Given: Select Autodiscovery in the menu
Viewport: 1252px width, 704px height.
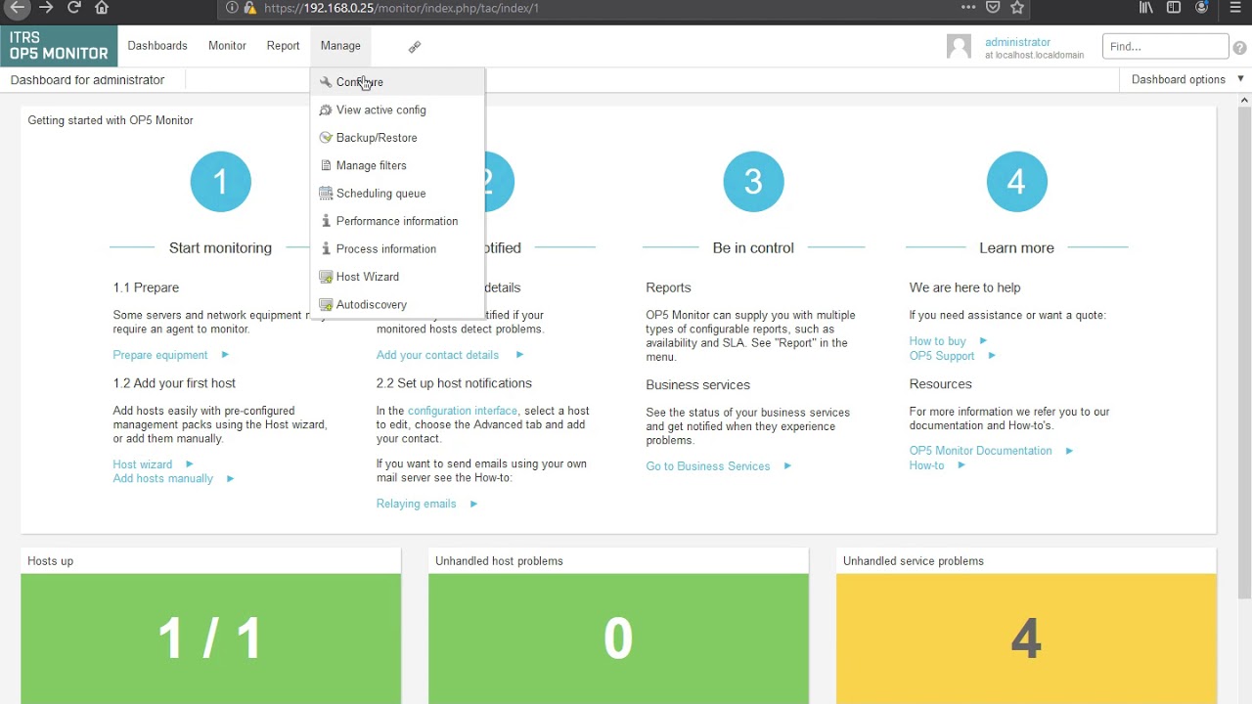Looking at the screenshot, I should 397,304.
